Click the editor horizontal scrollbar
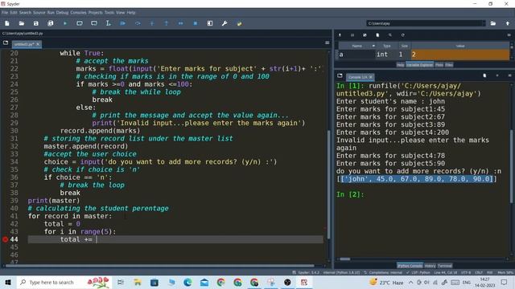This screenshot has height=289, width=515. (160, 266)
